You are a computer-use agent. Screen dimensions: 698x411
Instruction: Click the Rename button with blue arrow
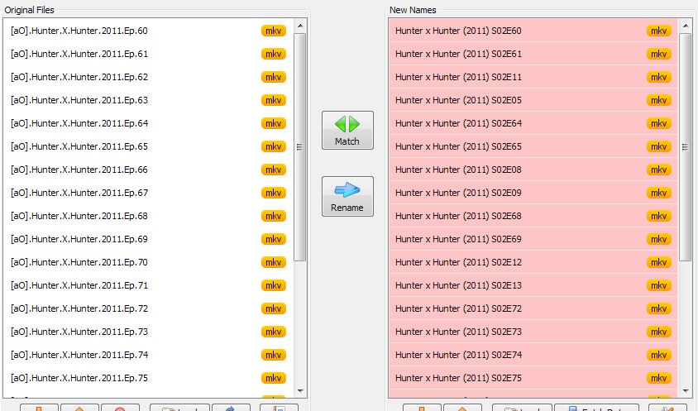pos(347,196)
